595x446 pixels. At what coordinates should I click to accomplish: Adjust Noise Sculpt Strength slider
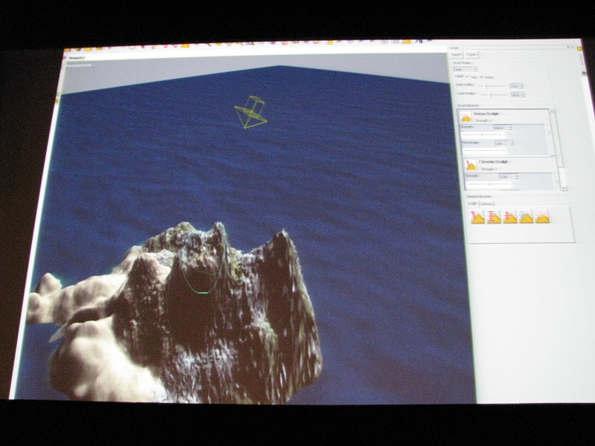pos(483,135)
